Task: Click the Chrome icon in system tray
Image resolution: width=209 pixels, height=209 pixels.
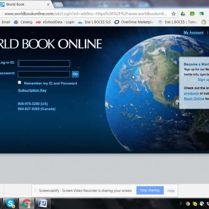Action: 188,204
